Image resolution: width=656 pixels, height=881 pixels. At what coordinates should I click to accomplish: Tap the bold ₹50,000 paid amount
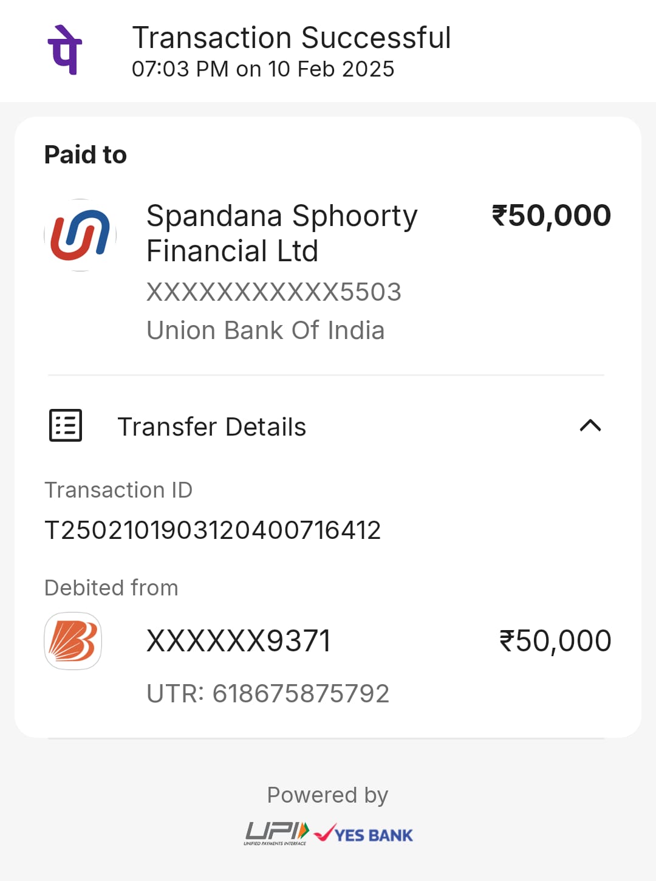pyautogui.click(x=551, y=216)
